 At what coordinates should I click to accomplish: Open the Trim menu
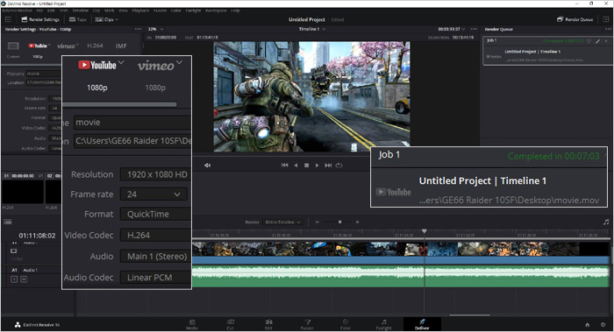click(x=63, y=11)
